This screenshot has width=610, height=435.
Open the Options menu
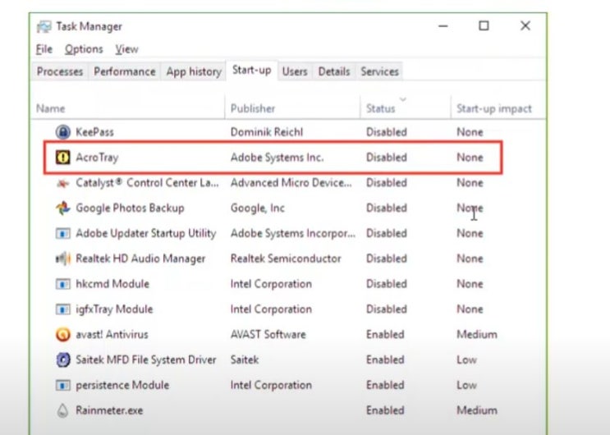[84, 49]
